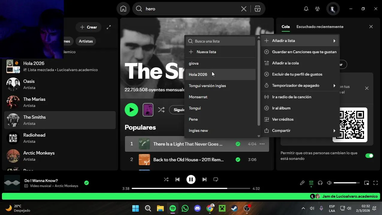Go to Spotify Home
The image size is (382, 215).
123,9
